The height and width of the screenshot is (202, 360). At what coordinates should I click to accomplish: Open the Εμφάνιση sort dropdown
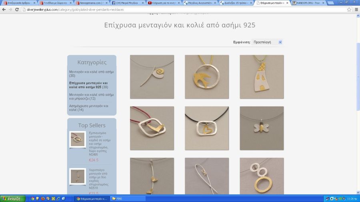coord(267,42)
